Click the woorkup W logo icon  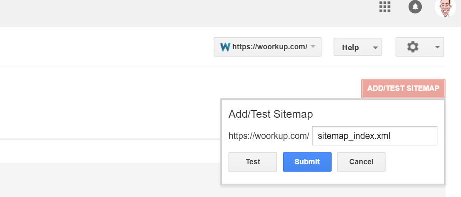coord(225,47)
